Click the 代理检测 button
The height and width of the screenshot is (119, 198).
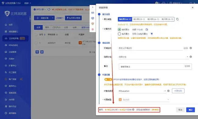click(178, 91)
